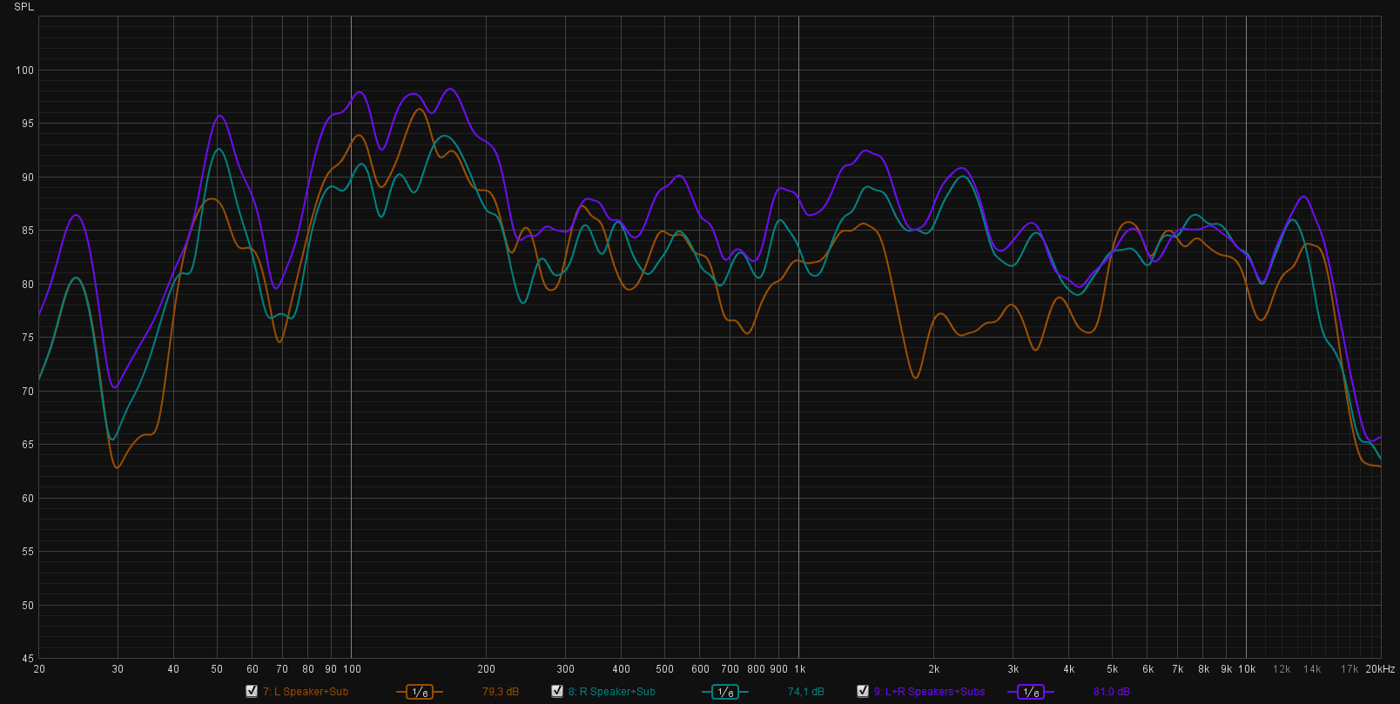
Task: Click the 20 Hz label on frequency axis
Action: pos(39,669)
